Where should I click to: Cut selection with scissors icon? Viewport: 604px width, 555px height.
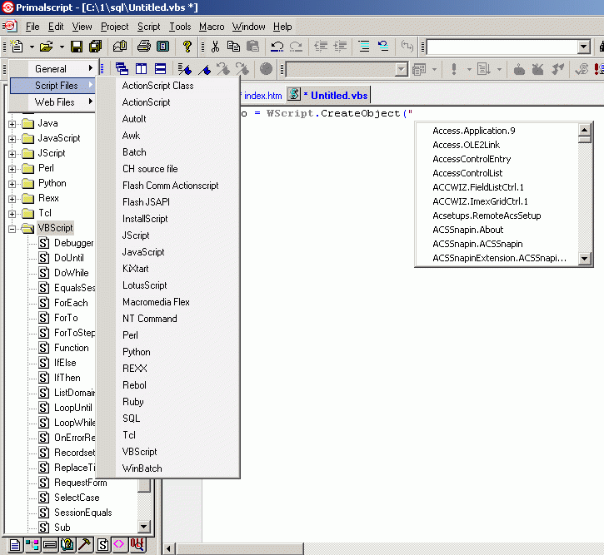point(215,47)
